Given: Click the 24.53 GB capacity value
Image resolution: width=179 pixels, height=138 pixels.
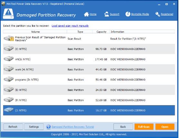Looking at the screenshot, I should 101,90.
